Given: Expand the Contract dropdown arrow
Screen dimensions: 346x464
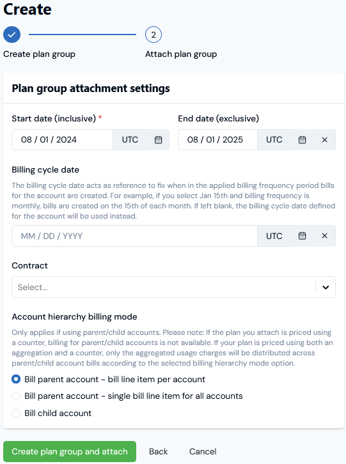Looking at the screenshot, I should pyautogui.click(x=326, y=287).
